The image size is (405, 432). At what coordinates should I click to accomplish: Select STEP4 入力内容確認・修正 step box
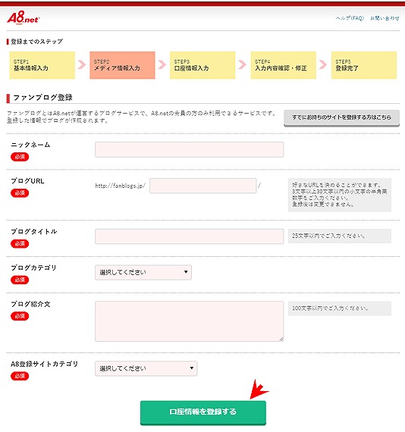[x=283, y=65]
